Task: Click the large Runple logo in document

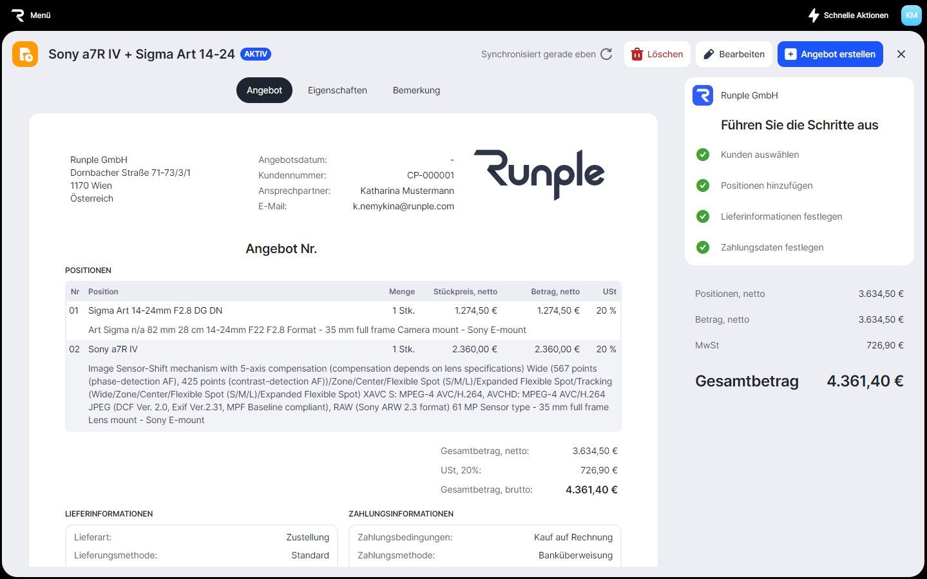Action: click(x=539, y=174)
